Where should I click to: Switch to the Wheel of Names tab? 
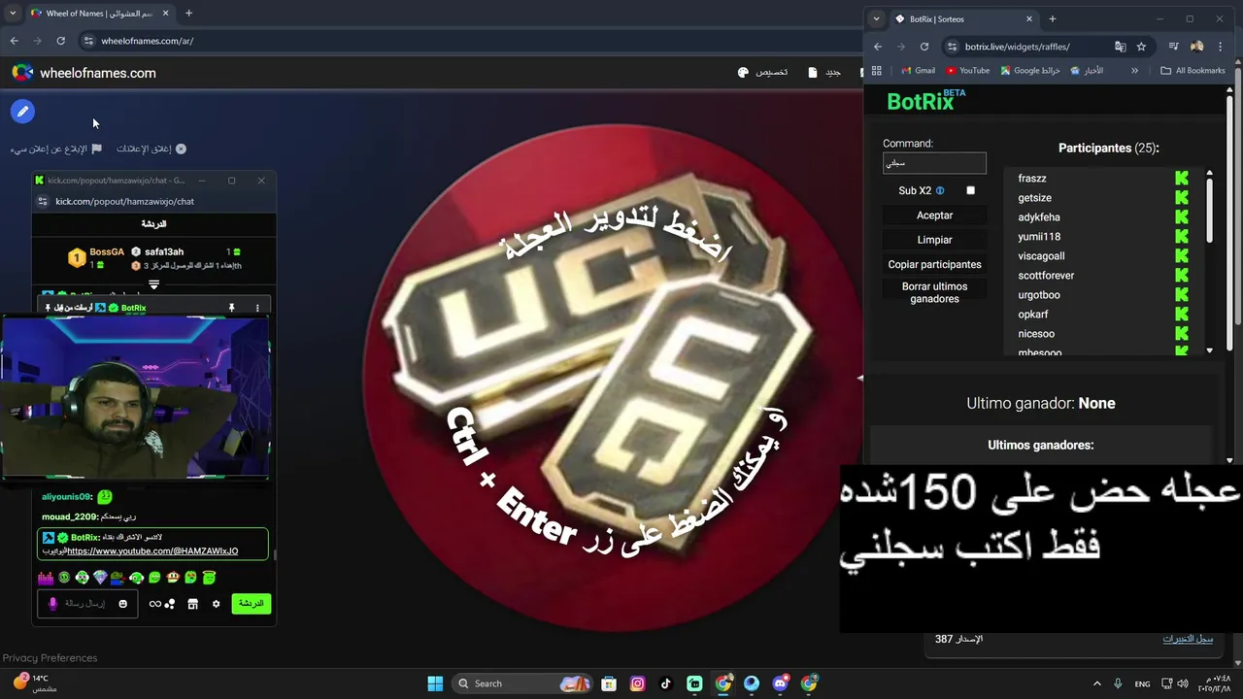click(99, 14)
